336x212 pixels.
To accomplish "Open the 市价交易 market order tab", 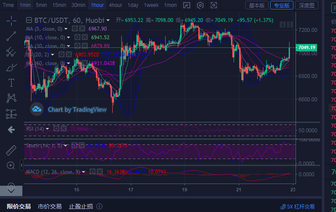I will click(50, 206).
